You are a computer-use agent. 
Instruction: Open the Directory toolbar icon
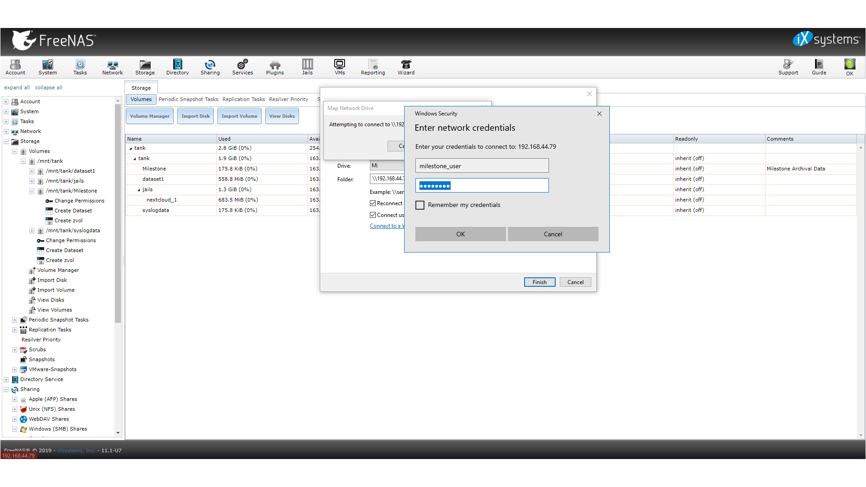177,67
